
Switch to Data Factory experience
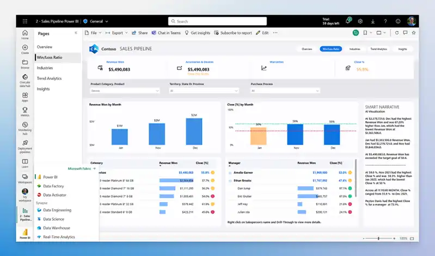tap(51, 186)
